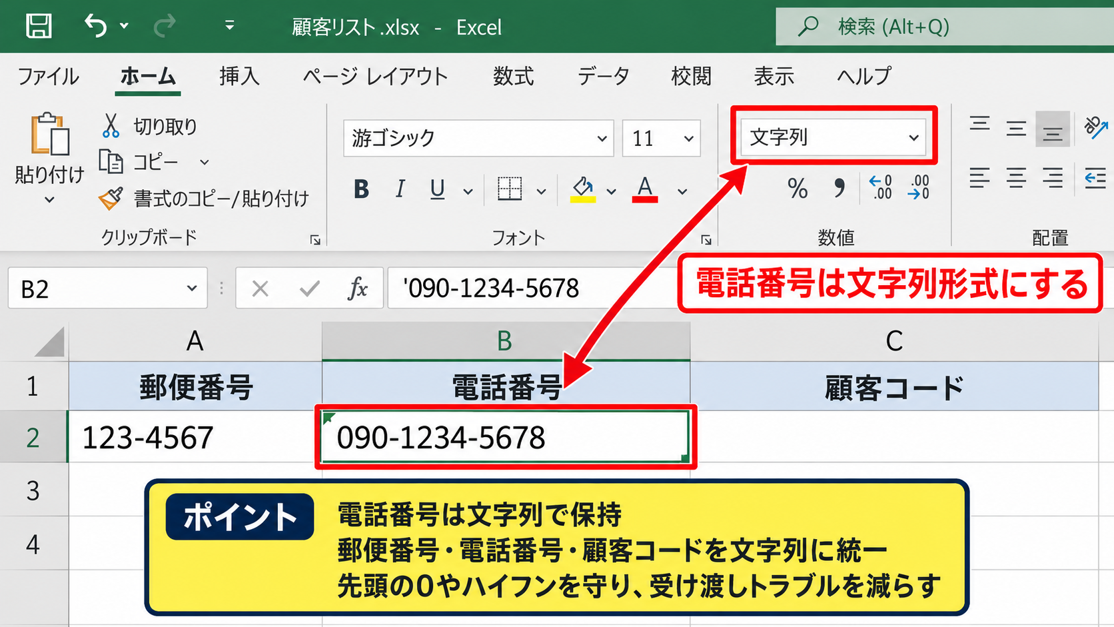Screen dimensions: 1114x627
Task: Click the 貼り付け paste icon
Action: click(x=49, y=135)
